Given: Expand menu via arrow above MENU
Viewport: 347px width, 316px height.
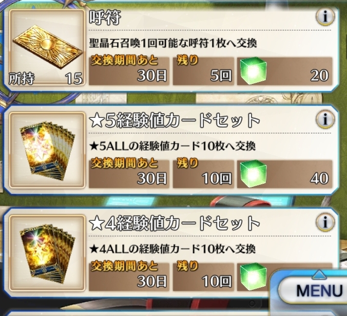Looking at the screenshot, I should click(319, 275).
